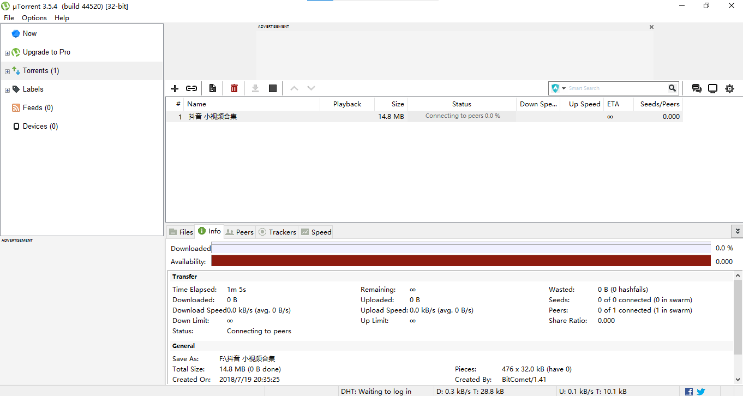Sort by the ETA column header
The width and height of the screenshot is (743, 396).
coord(619,104)
